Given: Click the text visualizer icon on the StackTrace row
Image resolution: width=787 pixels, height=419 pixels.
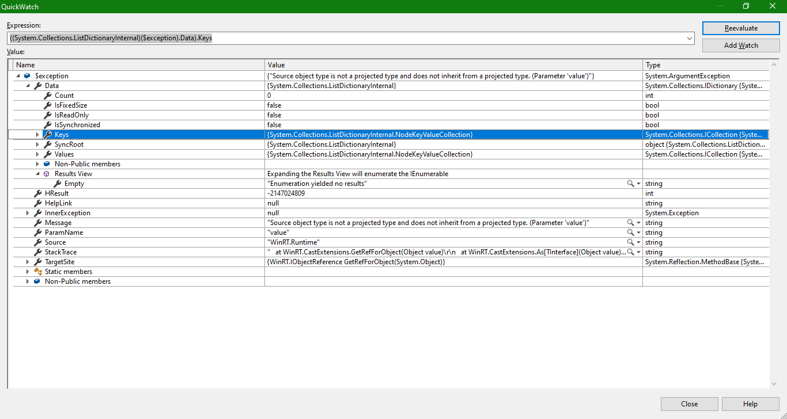Looking at the screenshot, I should click(x=631, y=252).
